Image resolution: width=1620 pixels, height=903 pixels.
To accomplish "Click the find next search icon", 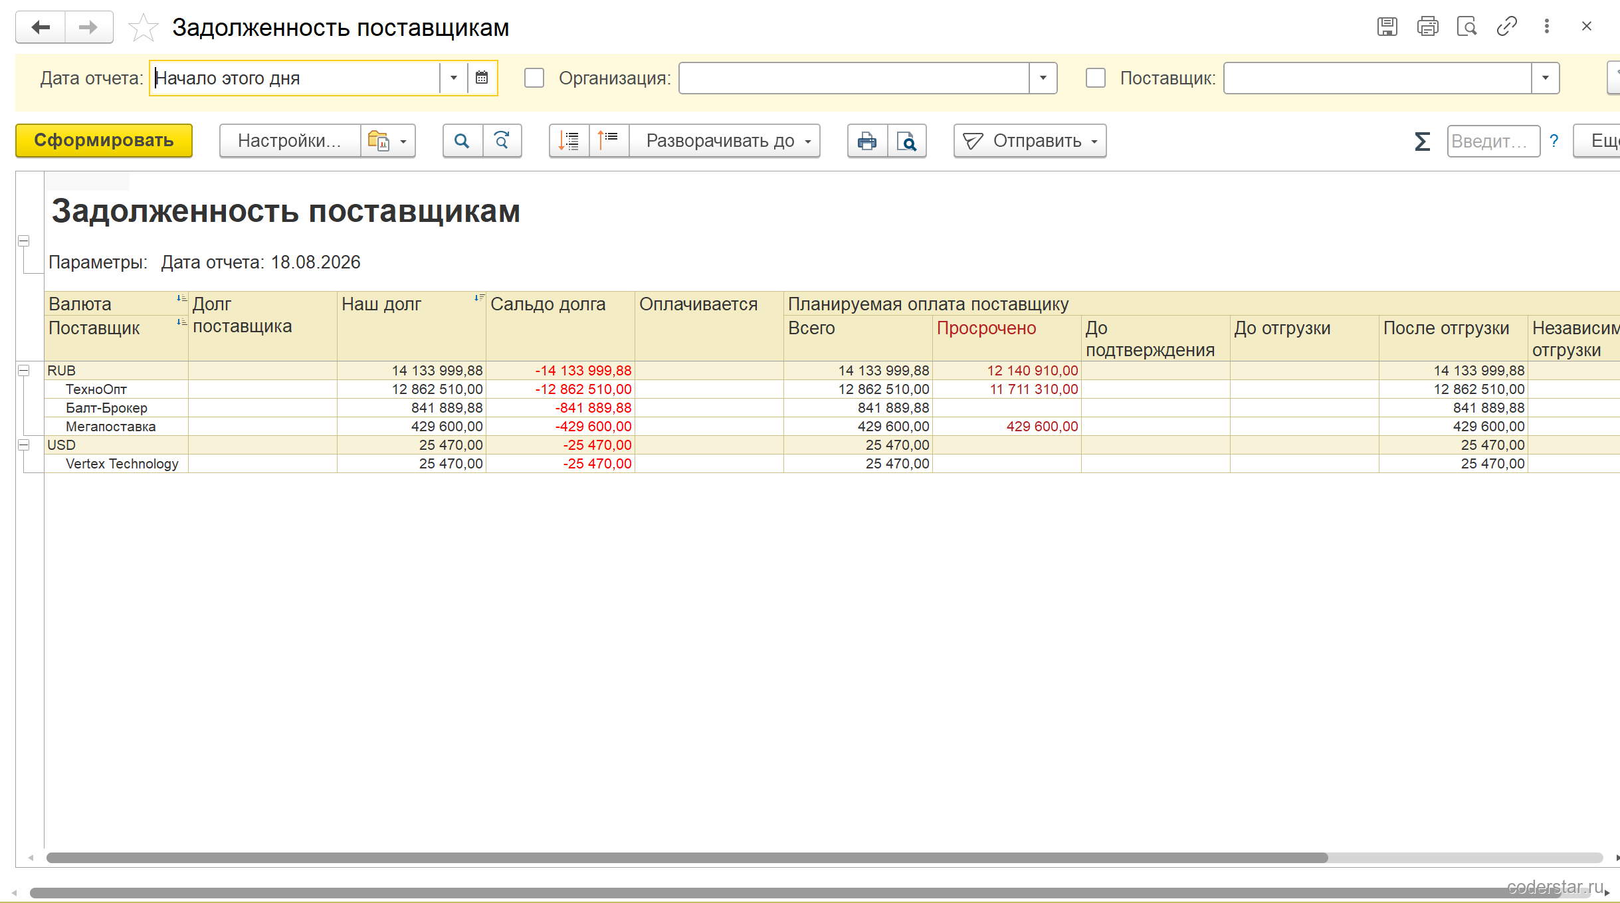I will coord(502,141).
